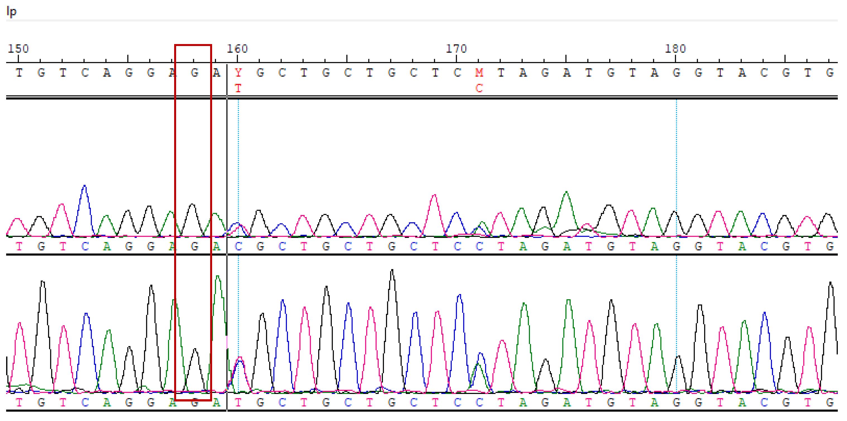847x421 pixels.
Task: Click the red C beneath the M base call
Action: (x=479, y=88)
